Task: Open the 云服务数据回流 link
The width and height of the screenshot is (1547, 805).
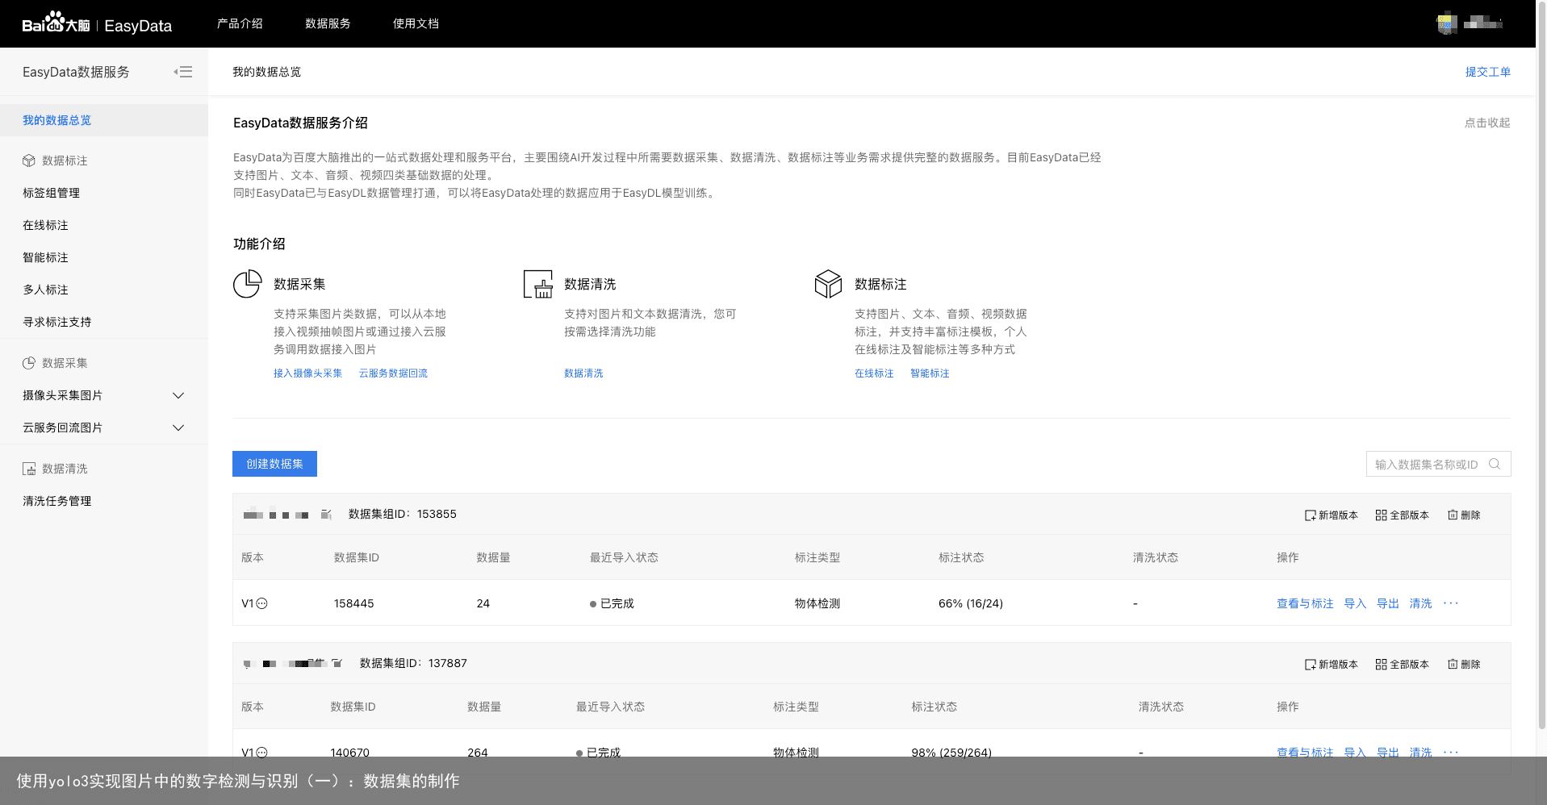Action: [393, 373]
